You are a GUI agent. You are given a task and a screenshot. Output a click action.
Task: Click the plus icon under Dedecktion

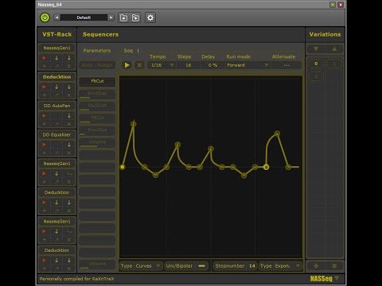(x=45, y=95)
